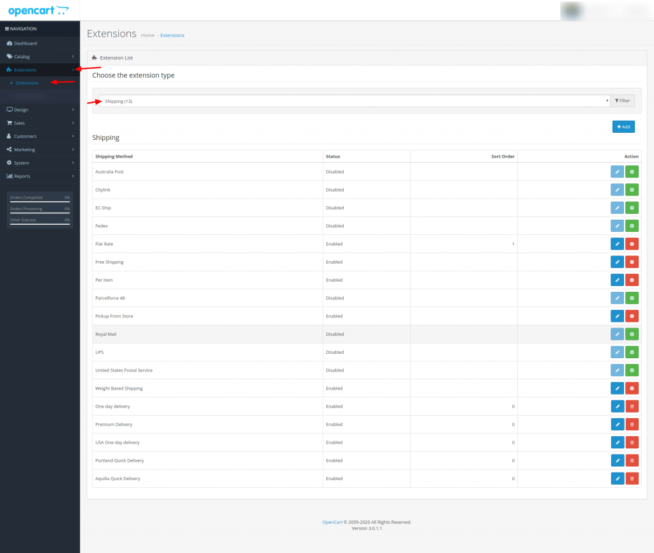This screenshot has height=553, width=654.
Task: Expand the Catalog menu in the sidebar
Action: (40, 56)
